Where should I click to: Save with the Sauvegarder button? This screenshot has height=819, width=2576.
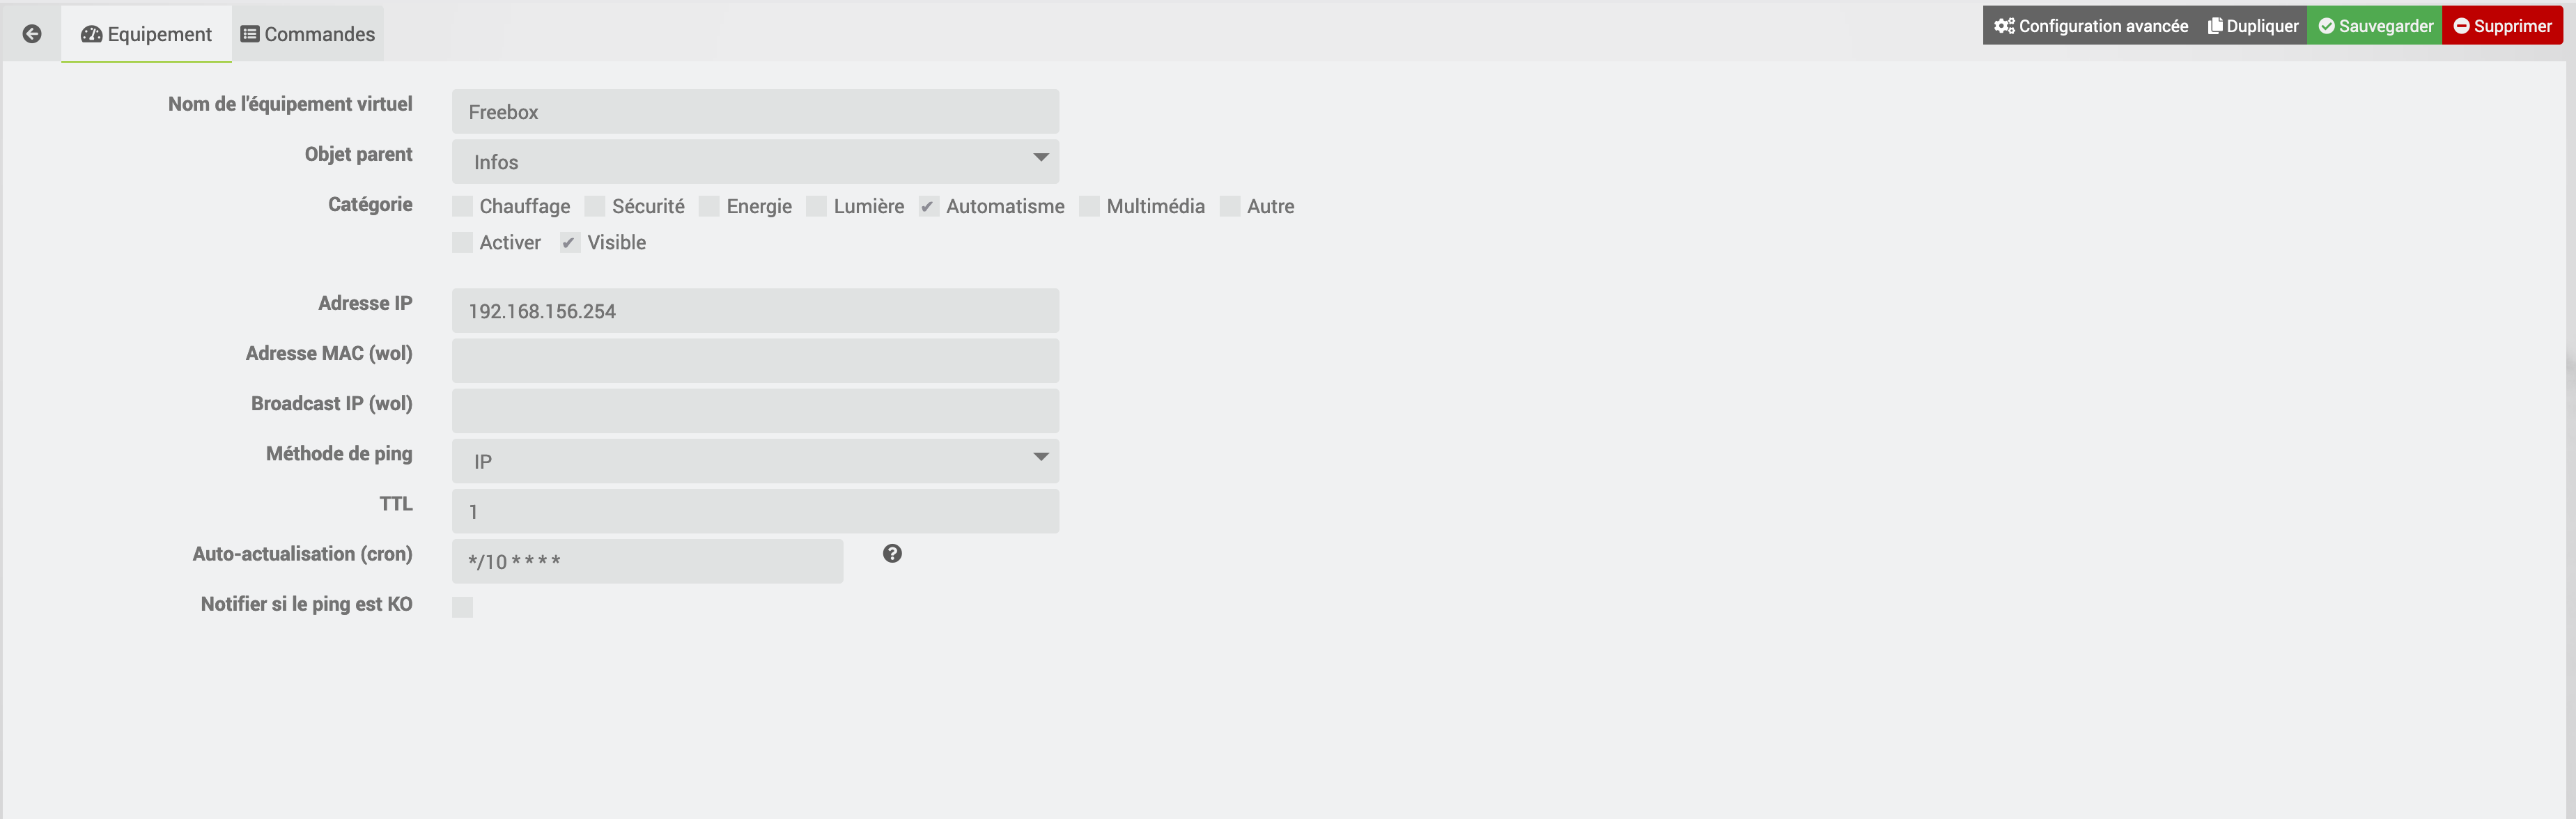[x=2375, y=26]
